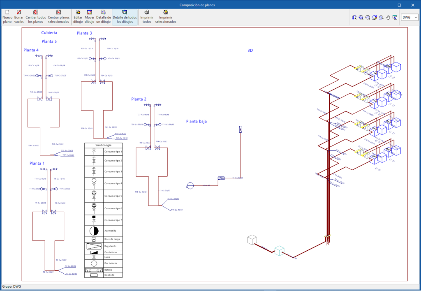Screen dimensions: 421x291
Task: Click Imprimir seleccionados
Action: 166,17
